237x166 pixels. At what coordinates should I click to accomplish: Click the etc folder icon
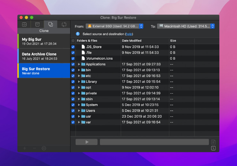coord(83,76)
